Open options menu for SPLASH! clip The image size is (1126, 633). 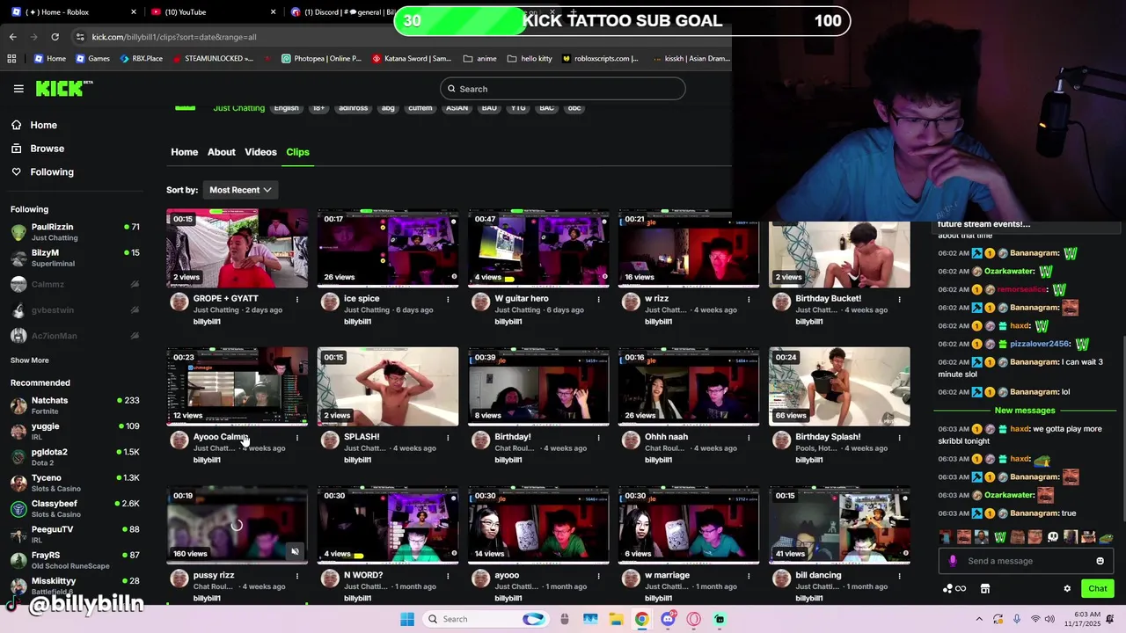(x=448, y=437)
